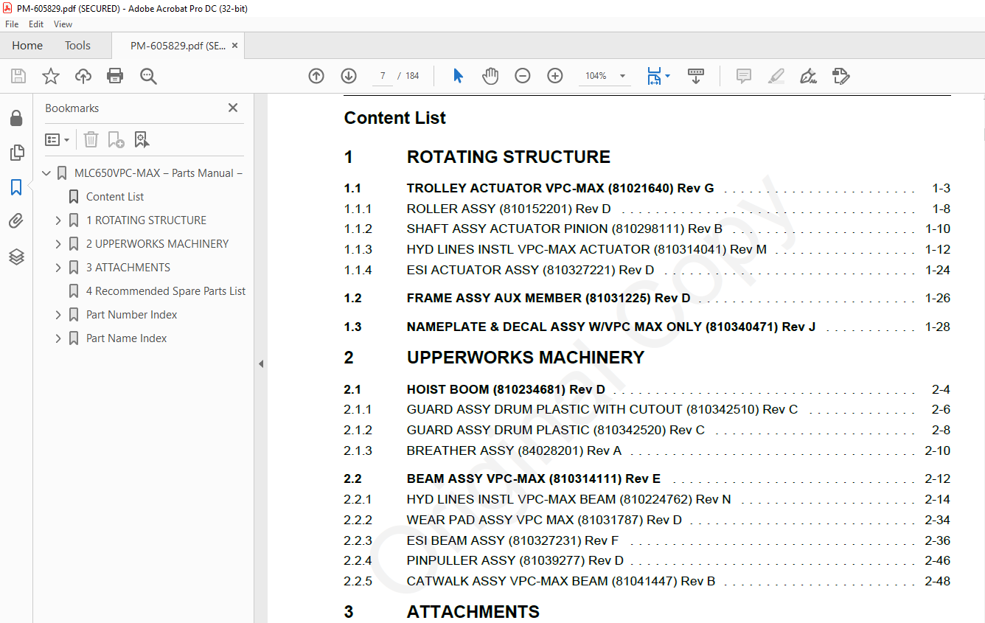This screenshot has width=985, height=623.
Task: Open bookmark options menu dropdown
Action: point(57,139)
